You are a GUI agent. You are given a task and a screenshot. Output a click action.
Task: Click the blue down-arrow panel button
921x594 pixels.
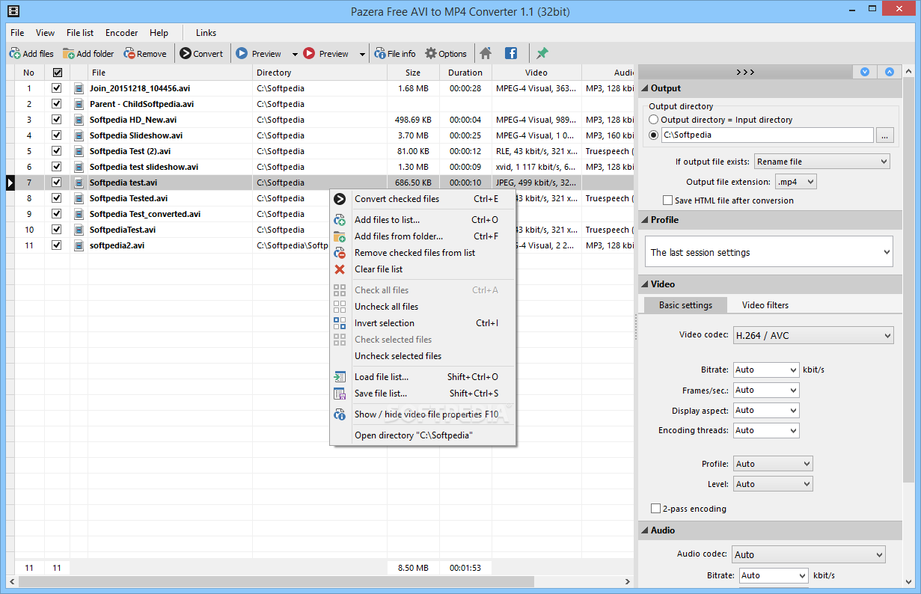pyautogui.click(x=865, y=72)
